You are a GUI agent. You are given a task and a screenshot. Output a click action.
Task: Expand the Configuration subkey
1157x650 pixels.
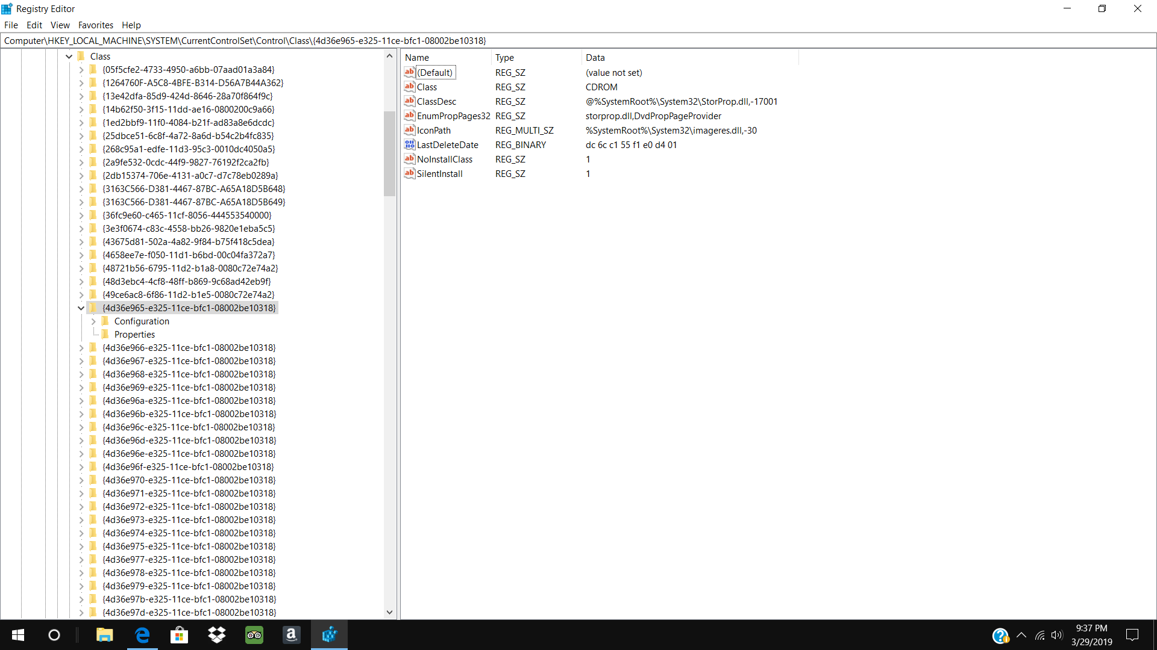(93, 321)
